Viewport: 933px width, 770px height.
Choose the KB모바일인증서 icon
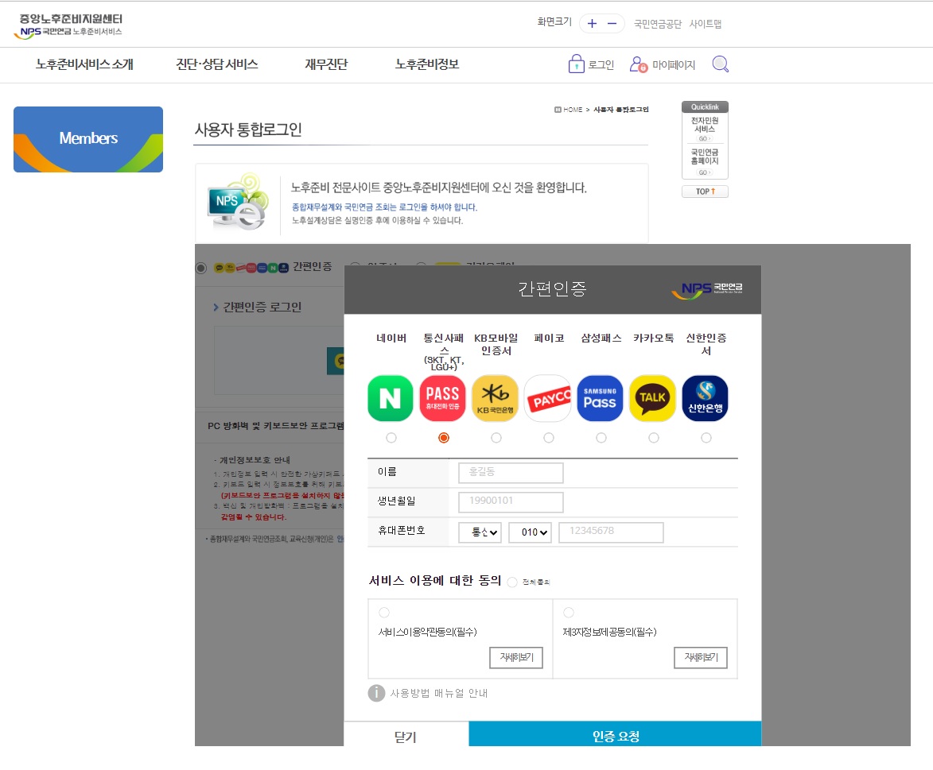coord(495,398)
